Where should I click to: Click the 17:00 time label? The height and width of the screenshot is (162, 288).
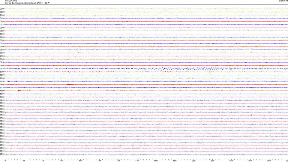(2, 115)
